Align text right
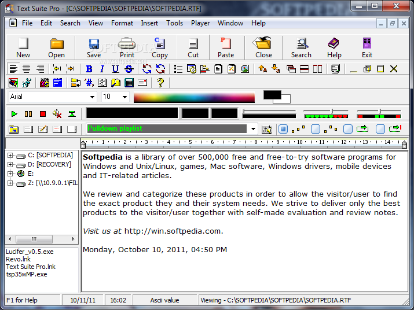Viewport: 414px width, 310px height. [40, 69]
